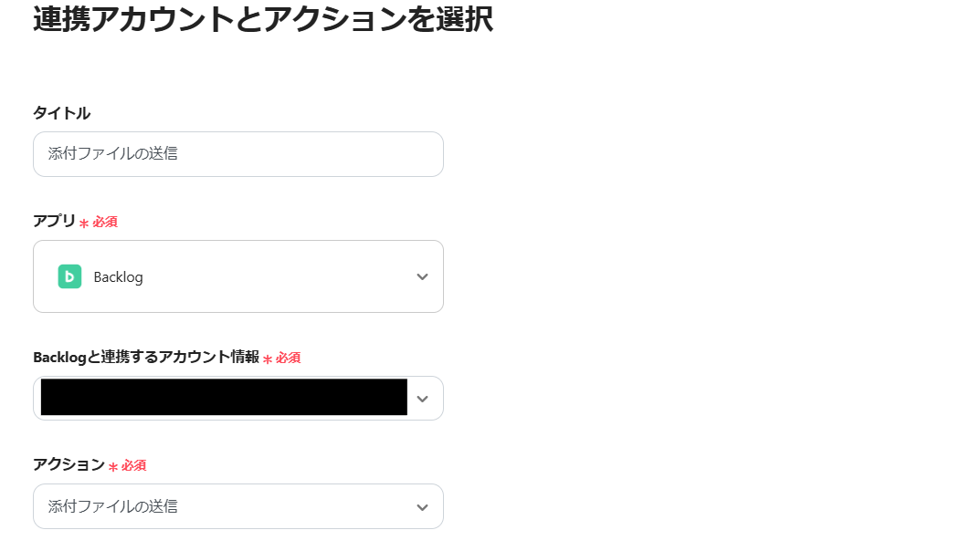Click the アクション field label

coord(66,465)
